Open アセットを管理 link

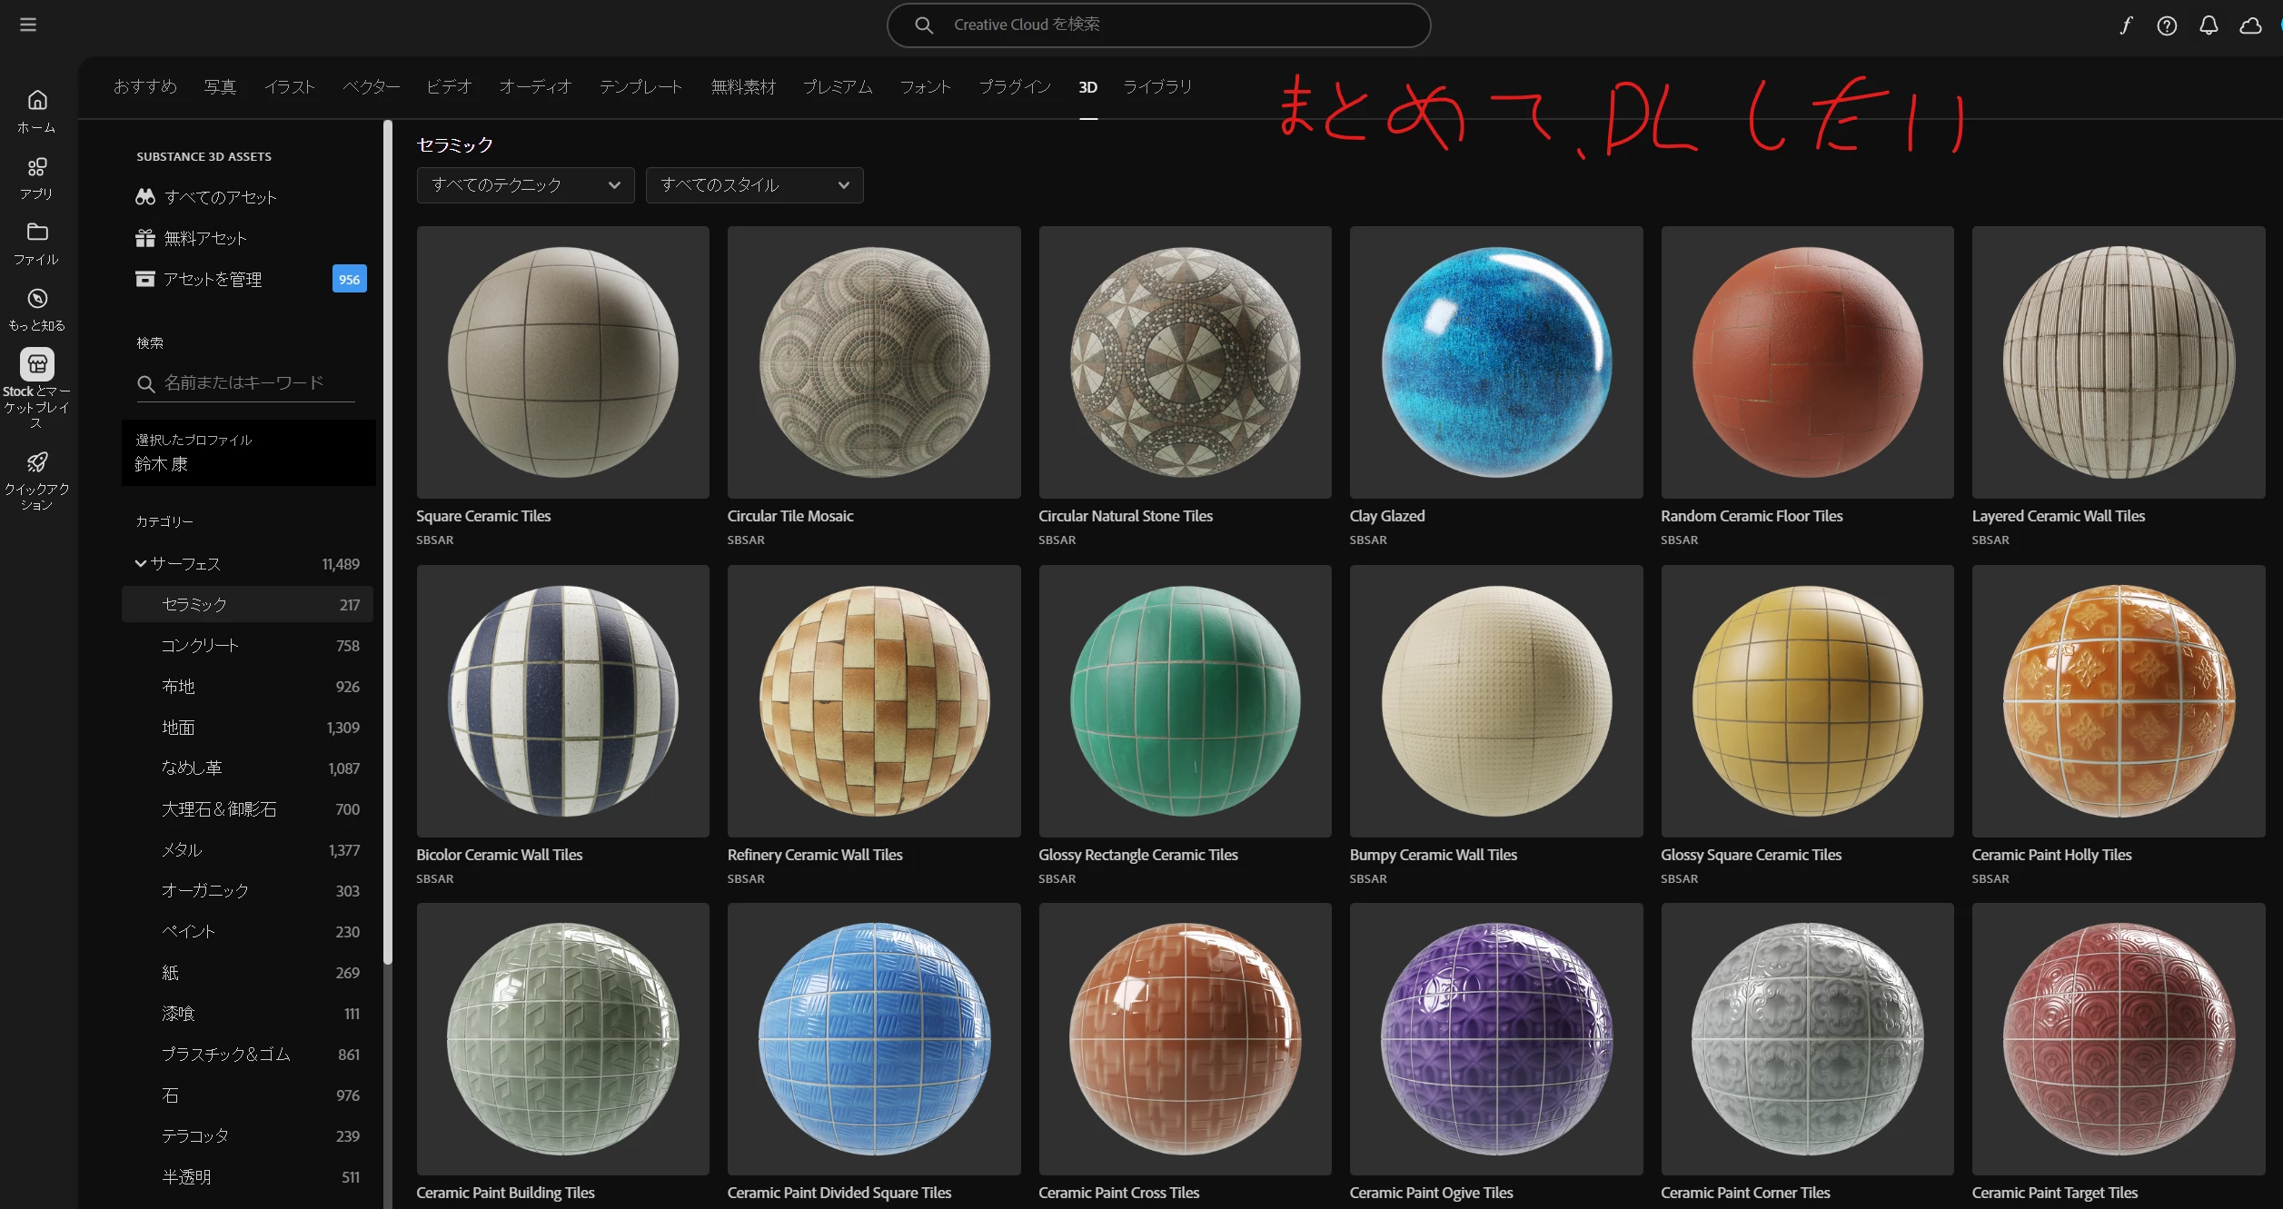[x=213, y=280]
